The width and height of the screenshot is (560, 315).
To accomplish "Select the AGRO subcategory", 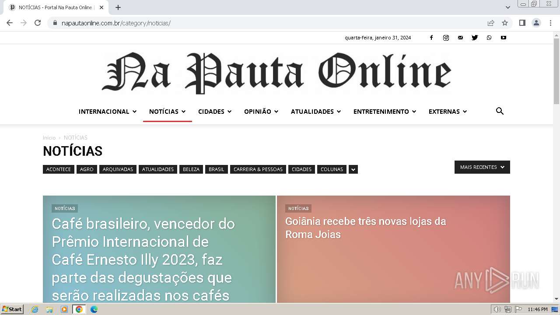I will tap(87, 169).
